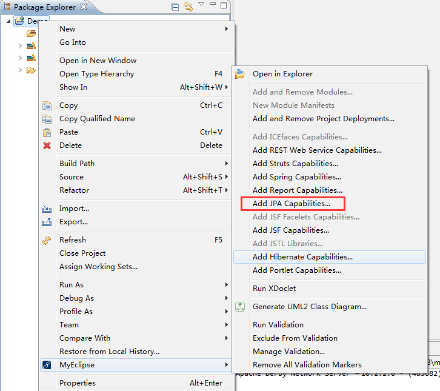Click the Generate UML2 diagram icon

pos(240,307)
